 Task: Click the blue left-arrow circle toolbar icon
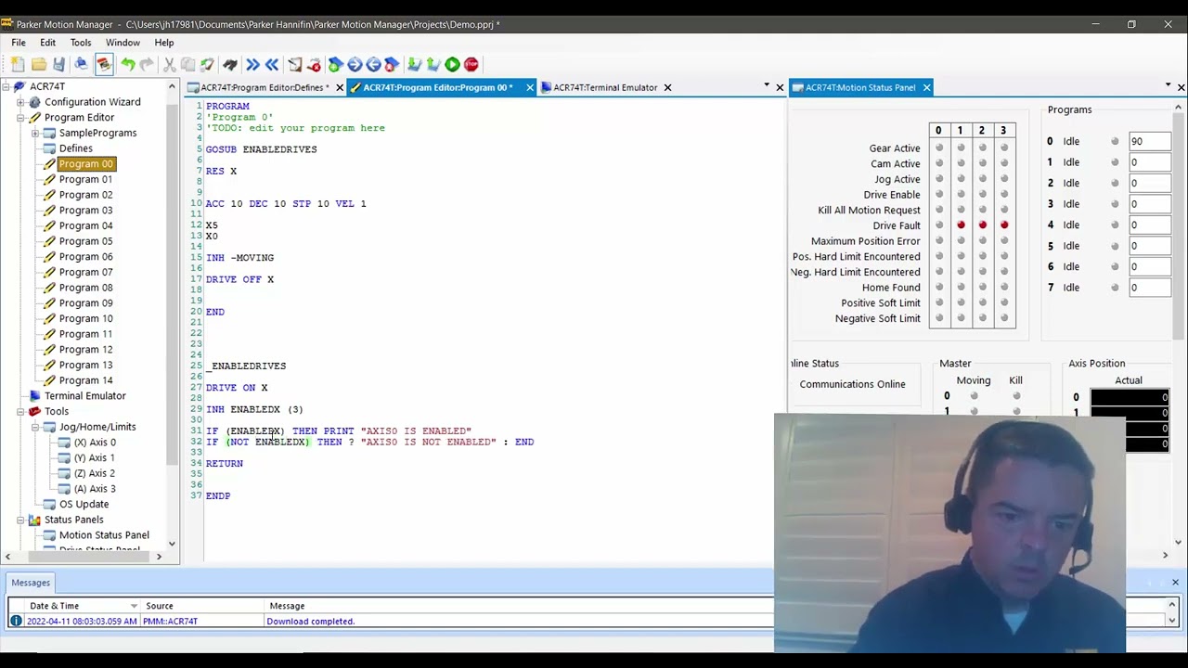tap(373, 64)
